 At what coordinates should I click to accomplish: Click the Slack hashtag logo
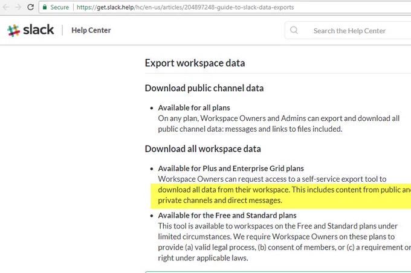(14, 30)
